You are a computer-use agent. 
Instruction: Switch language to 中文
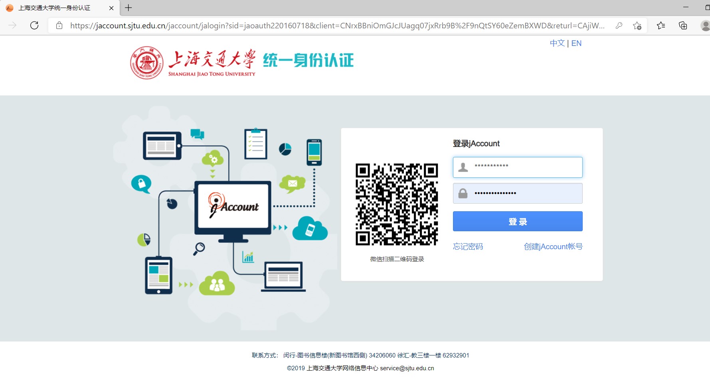(557, 43)
